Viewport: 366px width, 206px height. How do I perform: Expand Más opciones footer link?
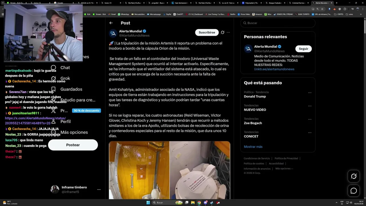[284, 169]
